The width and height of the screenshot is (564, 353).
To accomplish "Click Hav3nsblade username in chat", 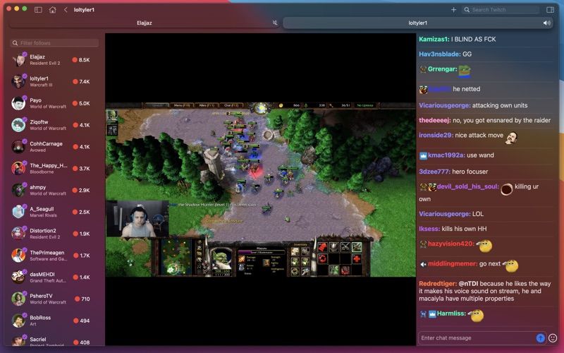I will [x=439, y=54].
